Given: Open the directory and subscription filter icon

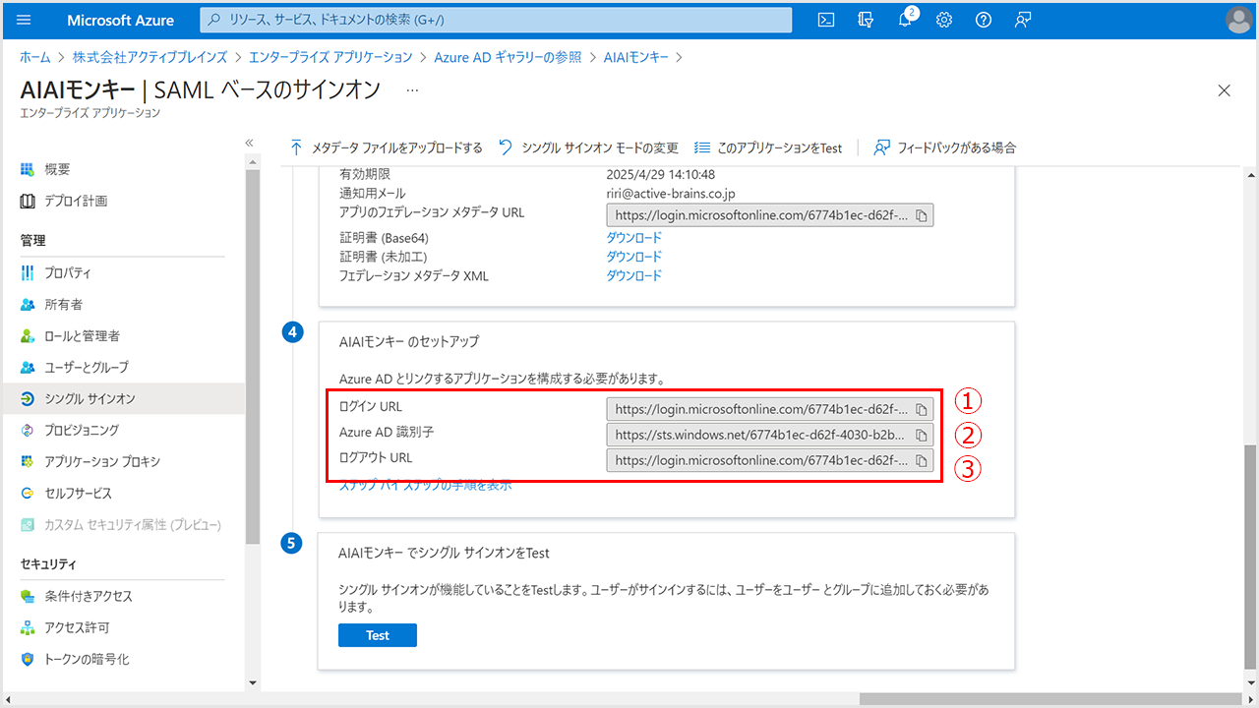Looking at the screenshot, I should pos(866,20).
